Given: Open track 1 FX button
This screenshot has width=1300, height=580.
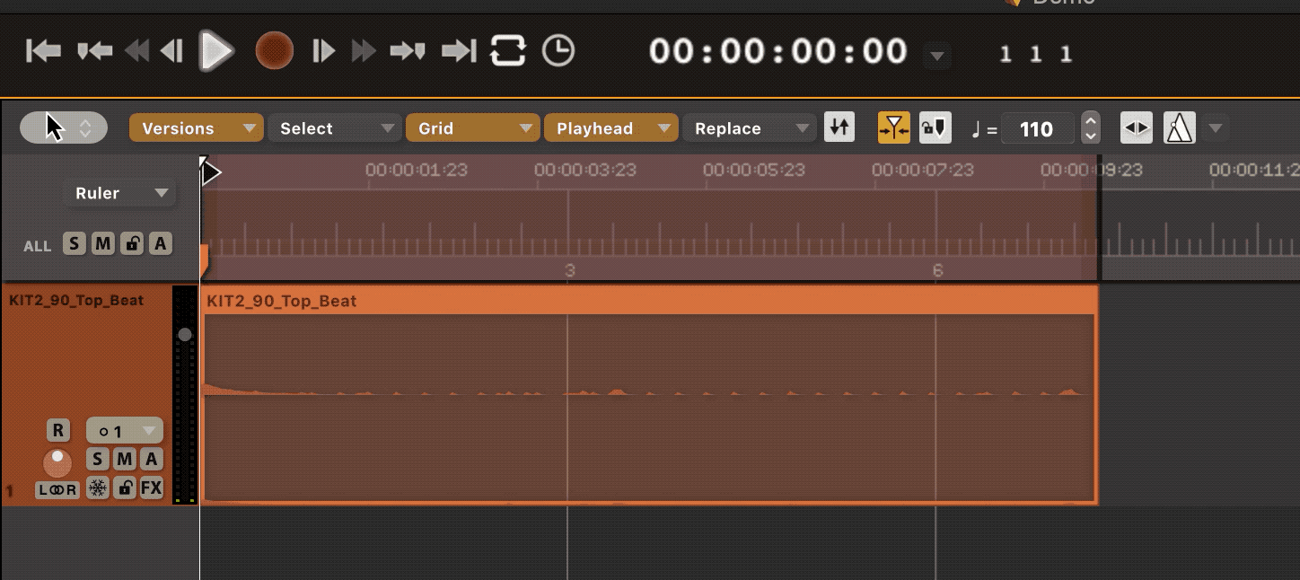Looking at the screenshot, I should pyautogui.click(x=152, y=488).
